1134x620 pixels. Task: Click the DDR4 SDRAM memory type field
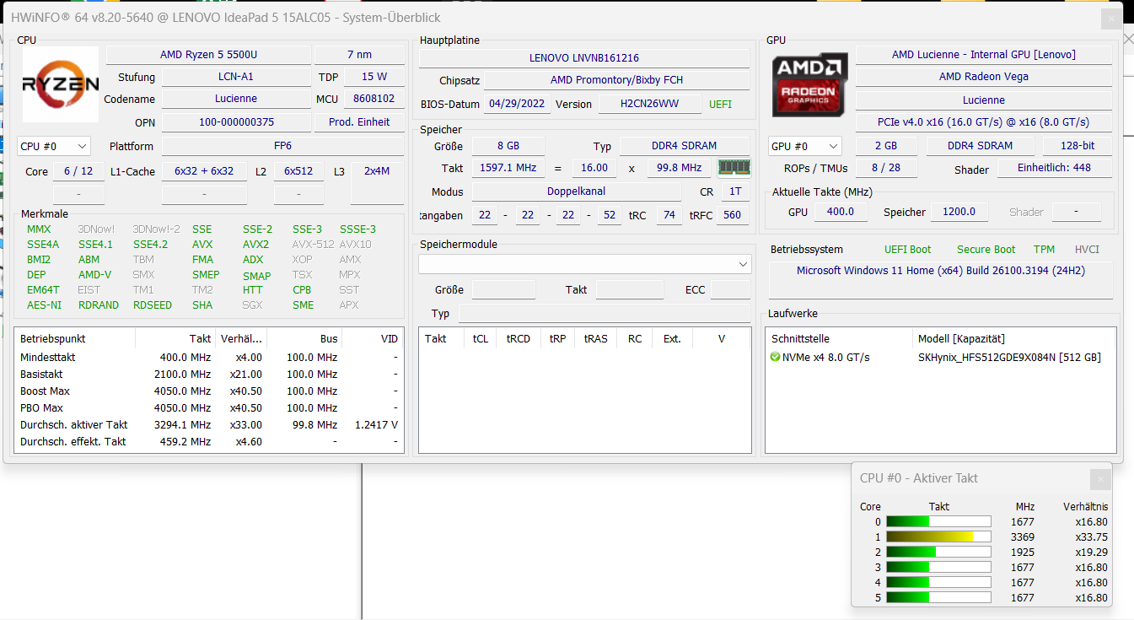685,146
